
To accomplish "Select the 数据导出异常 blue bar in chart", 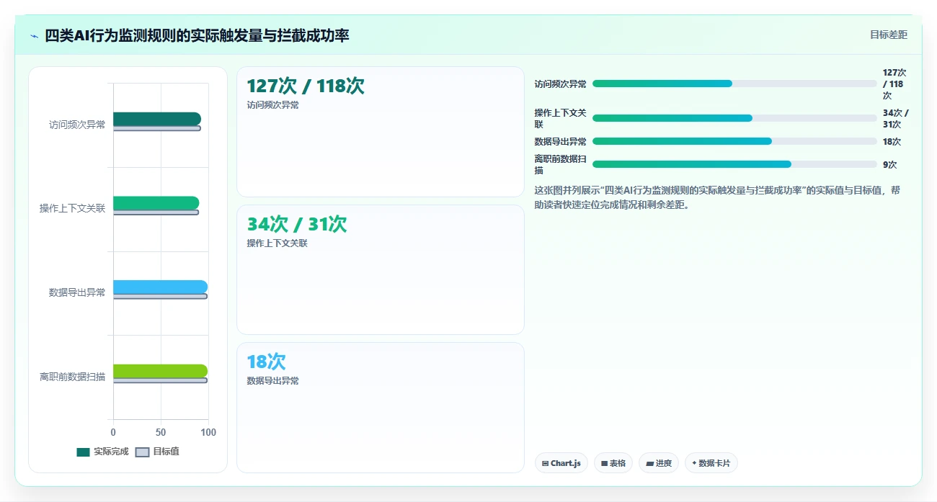I will pyautogui.click(x=160, y=287).
